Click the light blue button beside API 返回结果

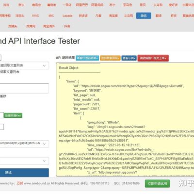(87, 58)
